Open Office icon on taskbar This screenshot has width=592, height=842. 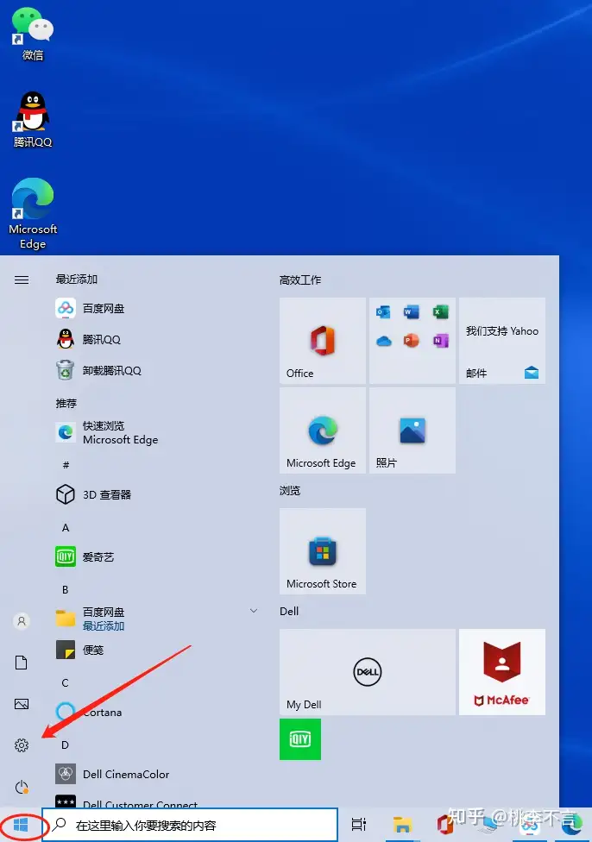click(x=444, y=824)
